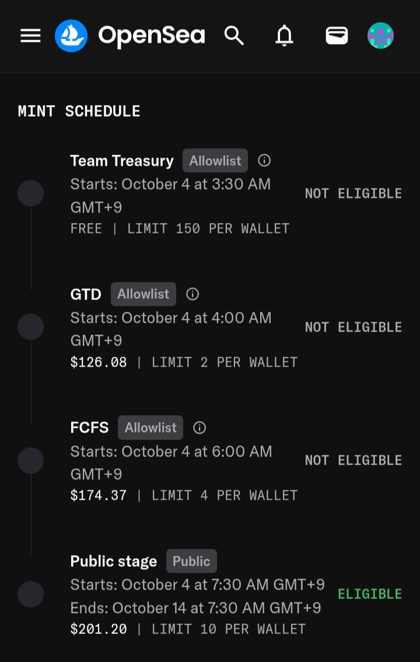Click the Team Treasury Allowlist badge
420x662 pixels.
(x=215, y=161)
